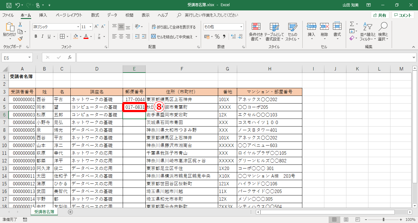Add a new sheet with the plus icon
The image size is (418, 223).
[70, 212]
